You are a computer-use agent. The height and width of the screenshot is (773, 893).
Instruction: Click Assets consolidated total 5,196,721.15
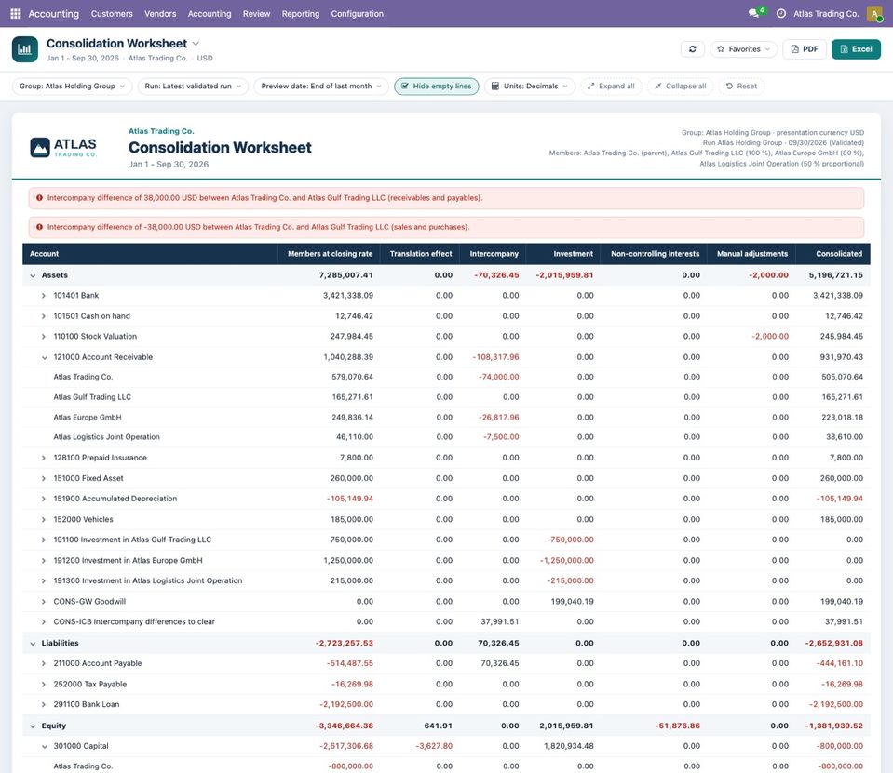coord(835,275)
